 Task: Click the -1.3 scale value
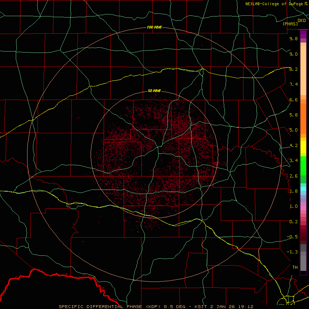tap(292, 252)
